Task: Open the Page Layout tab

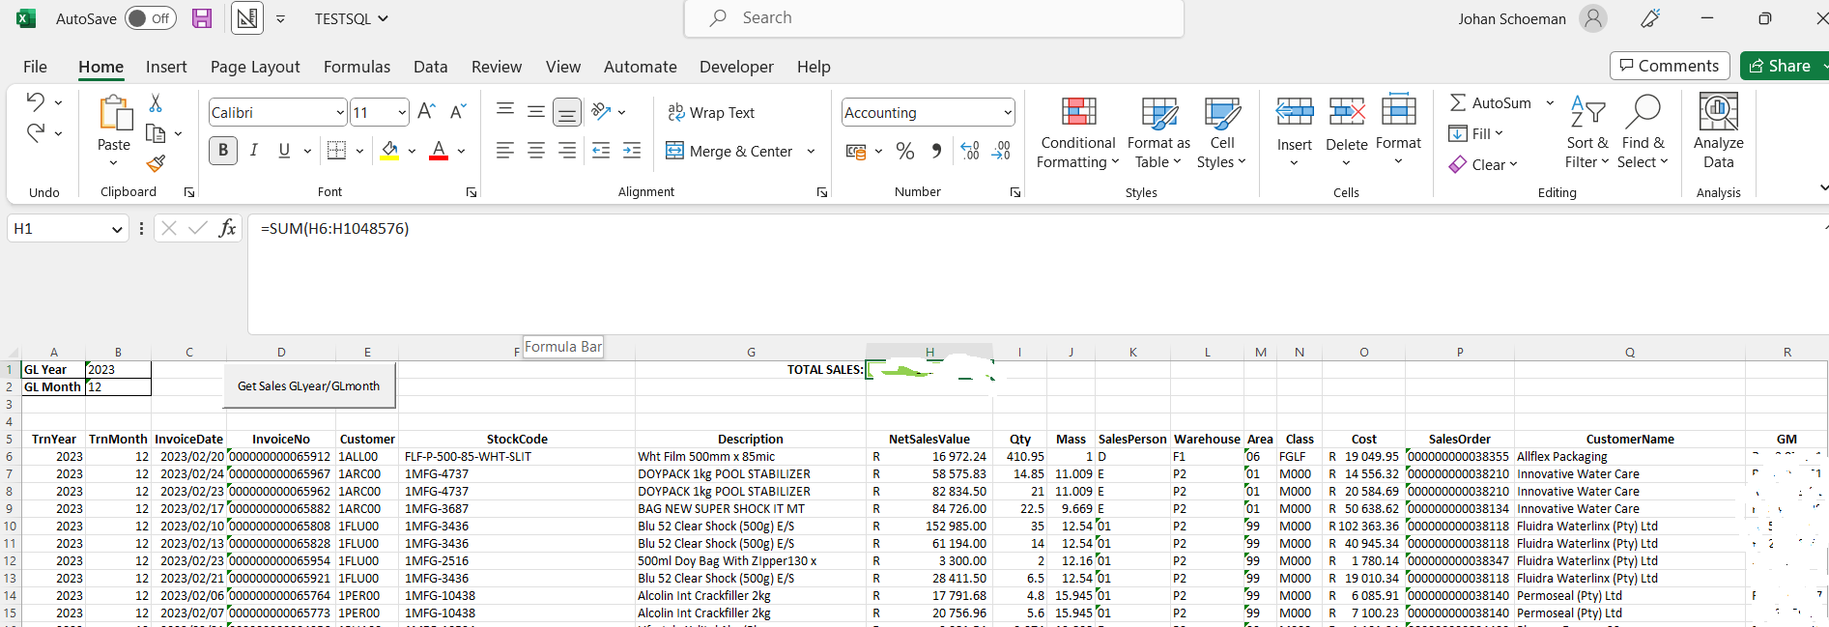Action: tap(255, 67)
